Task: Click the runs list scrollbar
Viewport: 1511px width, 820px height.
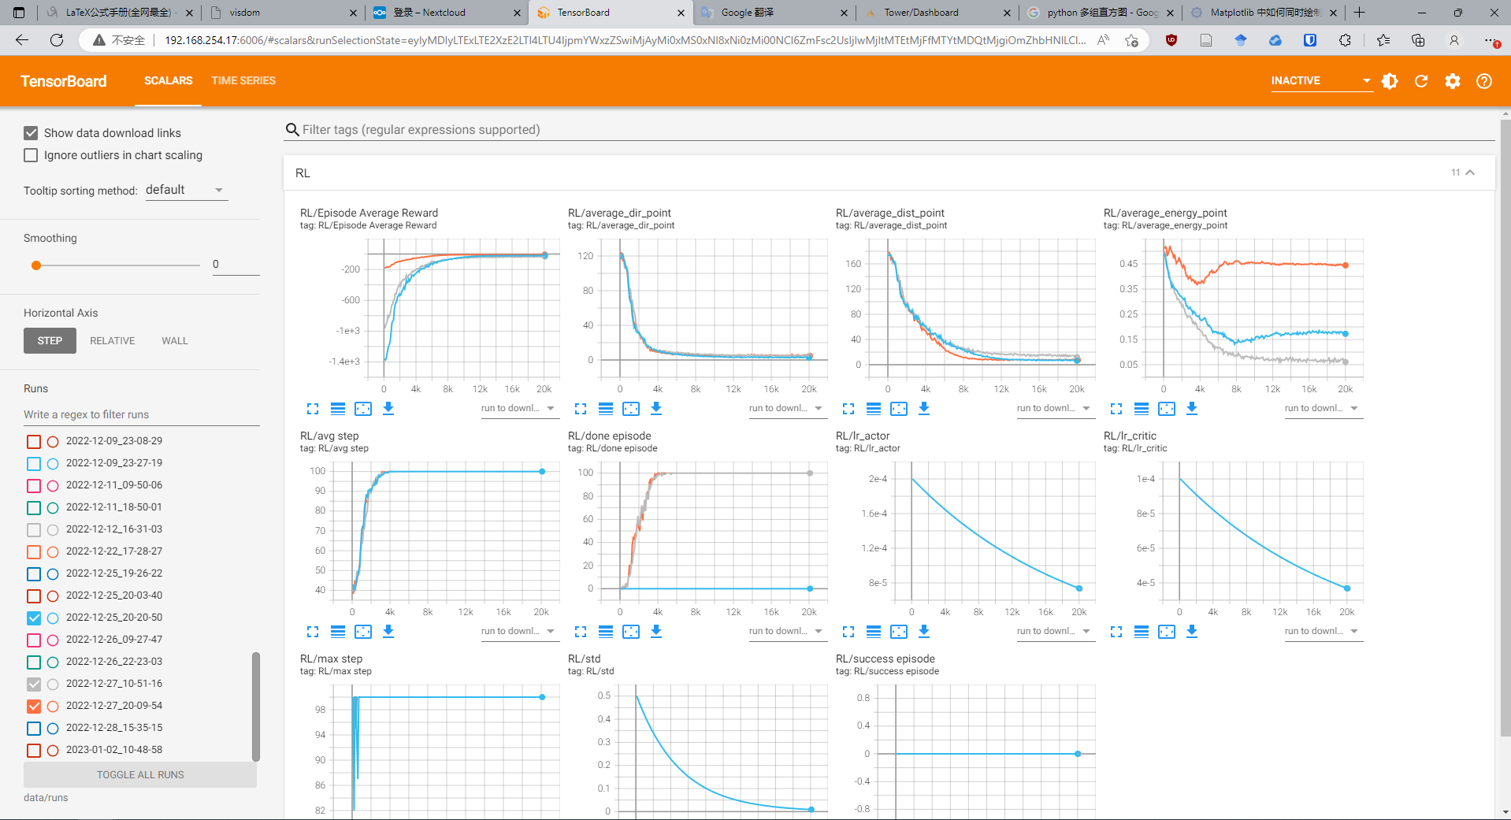Action: (x=255, y=707)
